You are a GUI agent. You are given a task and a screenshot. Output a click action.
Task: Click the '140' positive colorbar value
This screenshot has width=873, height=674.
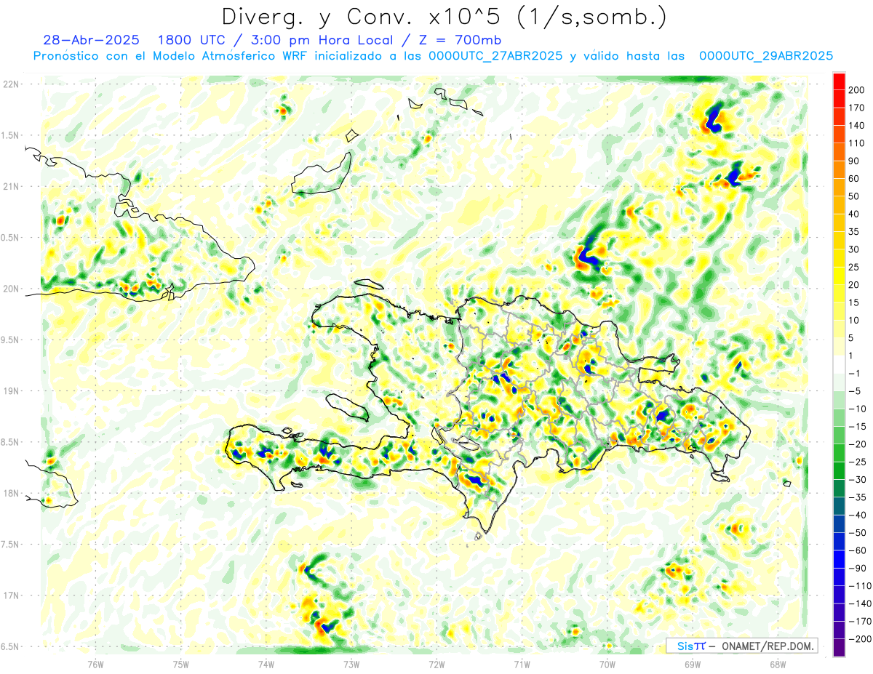click(x=857, y=125)
